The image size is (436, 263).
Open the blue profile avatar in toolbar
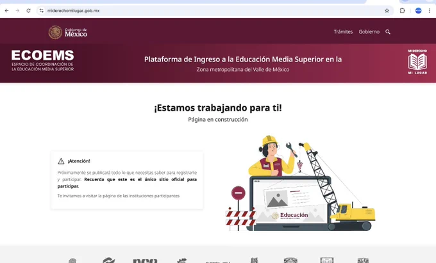418,10
